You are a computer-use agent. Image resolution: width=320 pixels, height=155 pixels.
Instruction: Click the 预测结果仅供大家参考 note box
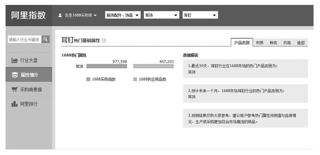pyautogui.click(x=245, y=118)
